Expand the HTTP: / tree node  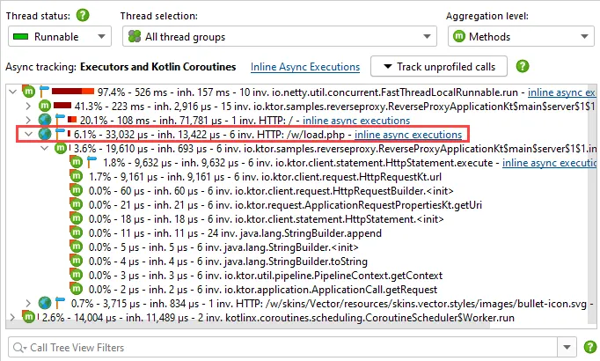(x=28, y=121)
